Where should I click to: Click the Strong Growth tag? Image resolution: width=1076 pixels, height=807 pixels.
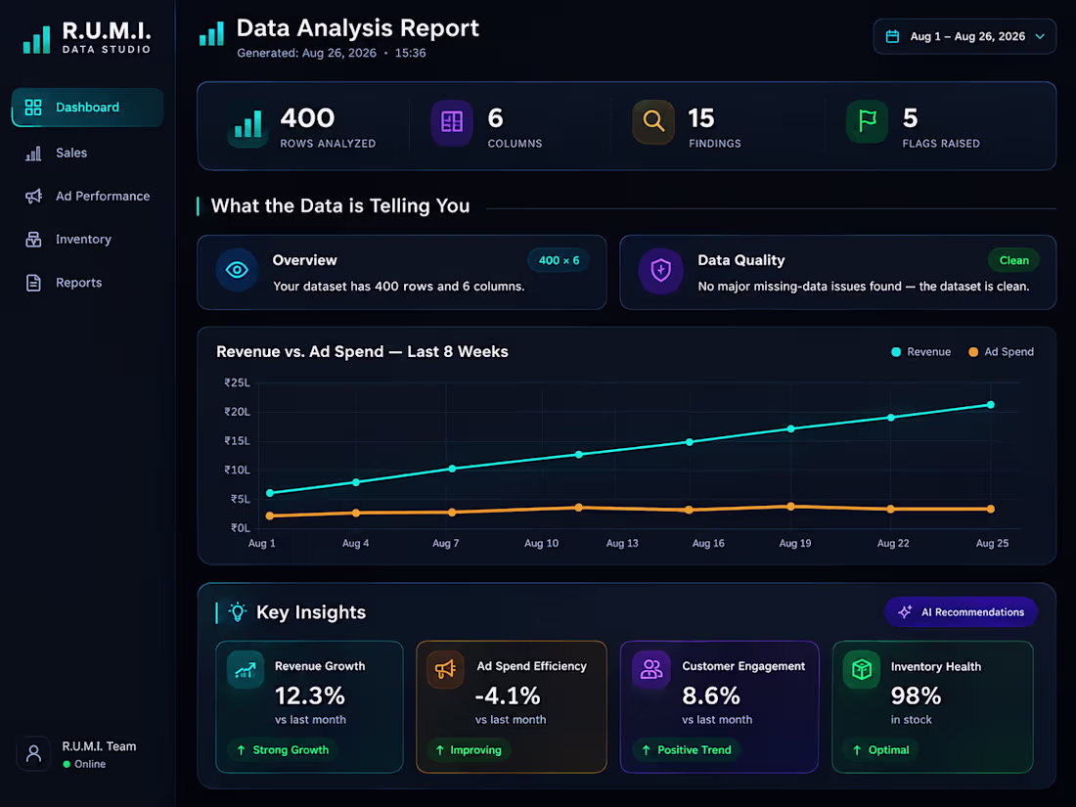click(282, 750)
